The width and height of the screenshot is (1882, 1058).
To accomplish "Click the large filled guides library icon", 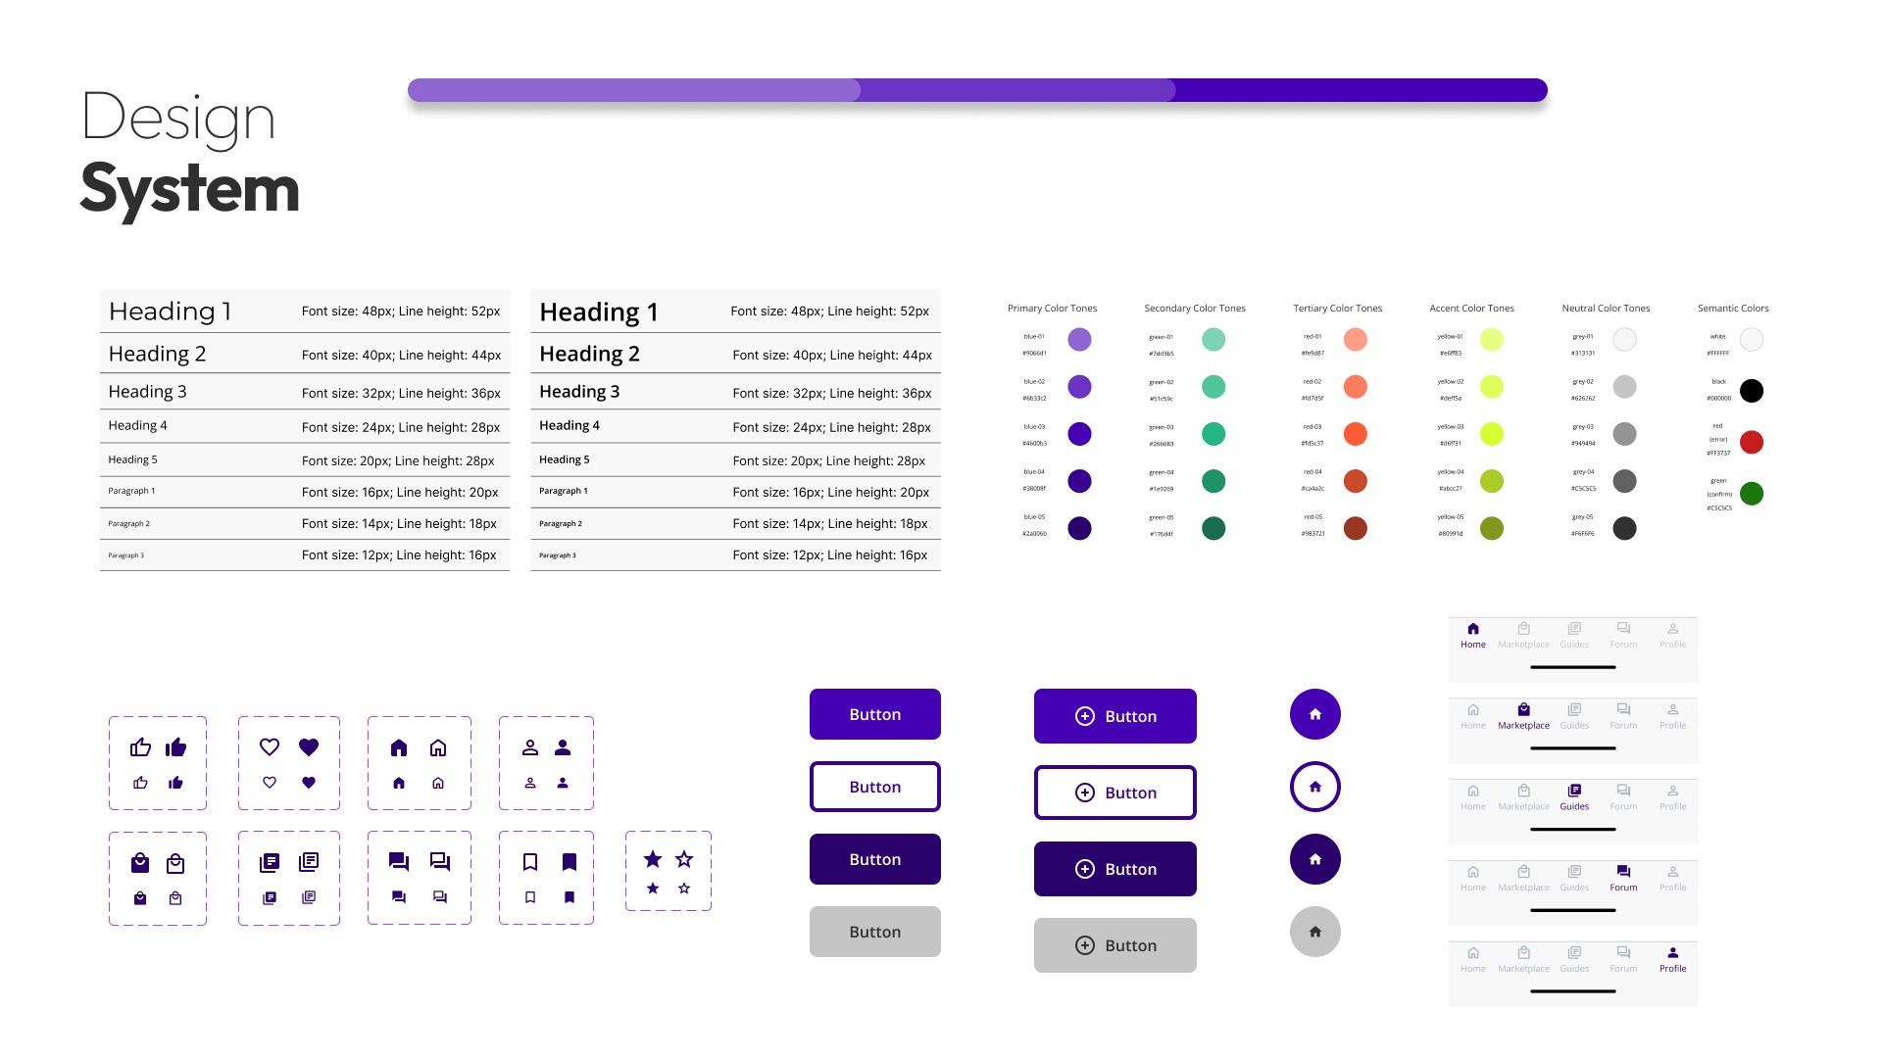I will 270,862.
